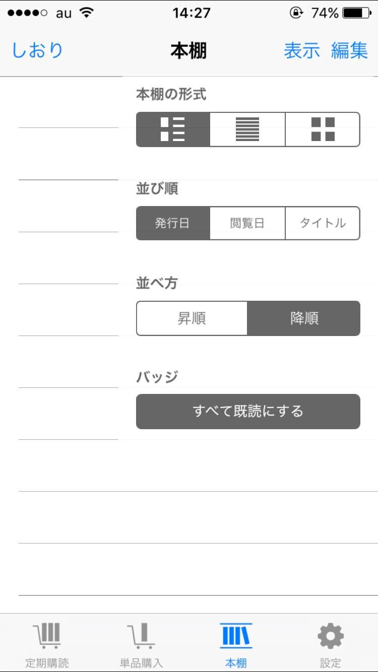Tap the Wi-Fi status icon
378x672 pixels.
[x=87, y=13]
